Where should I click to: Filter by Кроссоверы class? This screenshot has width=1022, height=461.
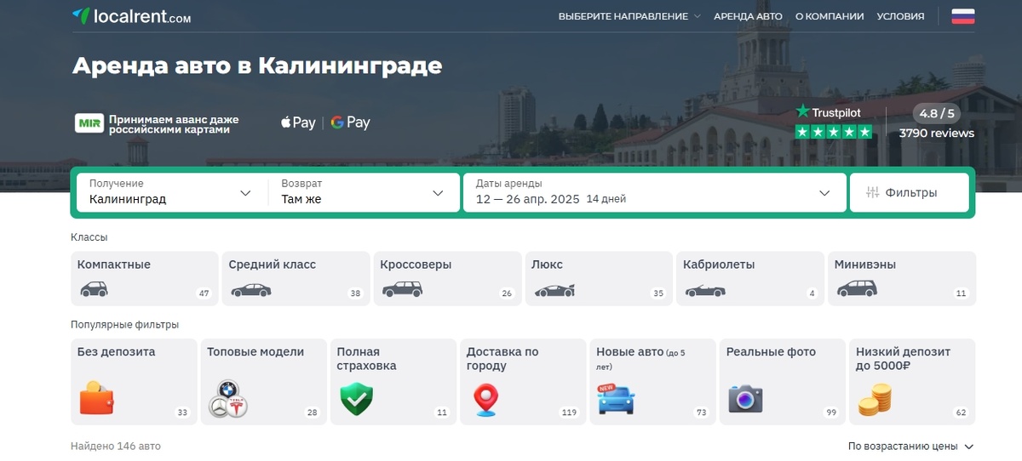[x=448, y=278]
